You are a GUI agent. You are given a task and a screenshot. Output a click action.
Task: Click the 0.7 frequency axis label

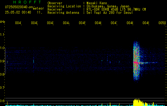[x=2, y=88]
